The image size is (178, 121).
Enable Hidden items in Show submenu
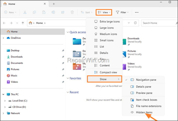coord(144,112)
